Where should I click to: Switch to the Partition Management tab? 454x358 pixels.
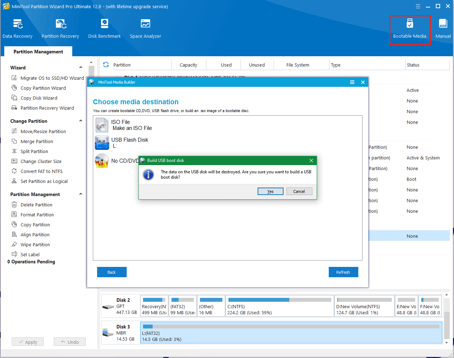coord(38,52)
